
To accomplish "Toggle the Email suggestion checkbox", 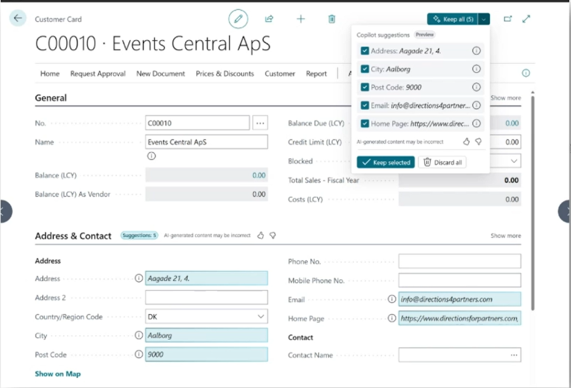I will (x=365, y=106).
